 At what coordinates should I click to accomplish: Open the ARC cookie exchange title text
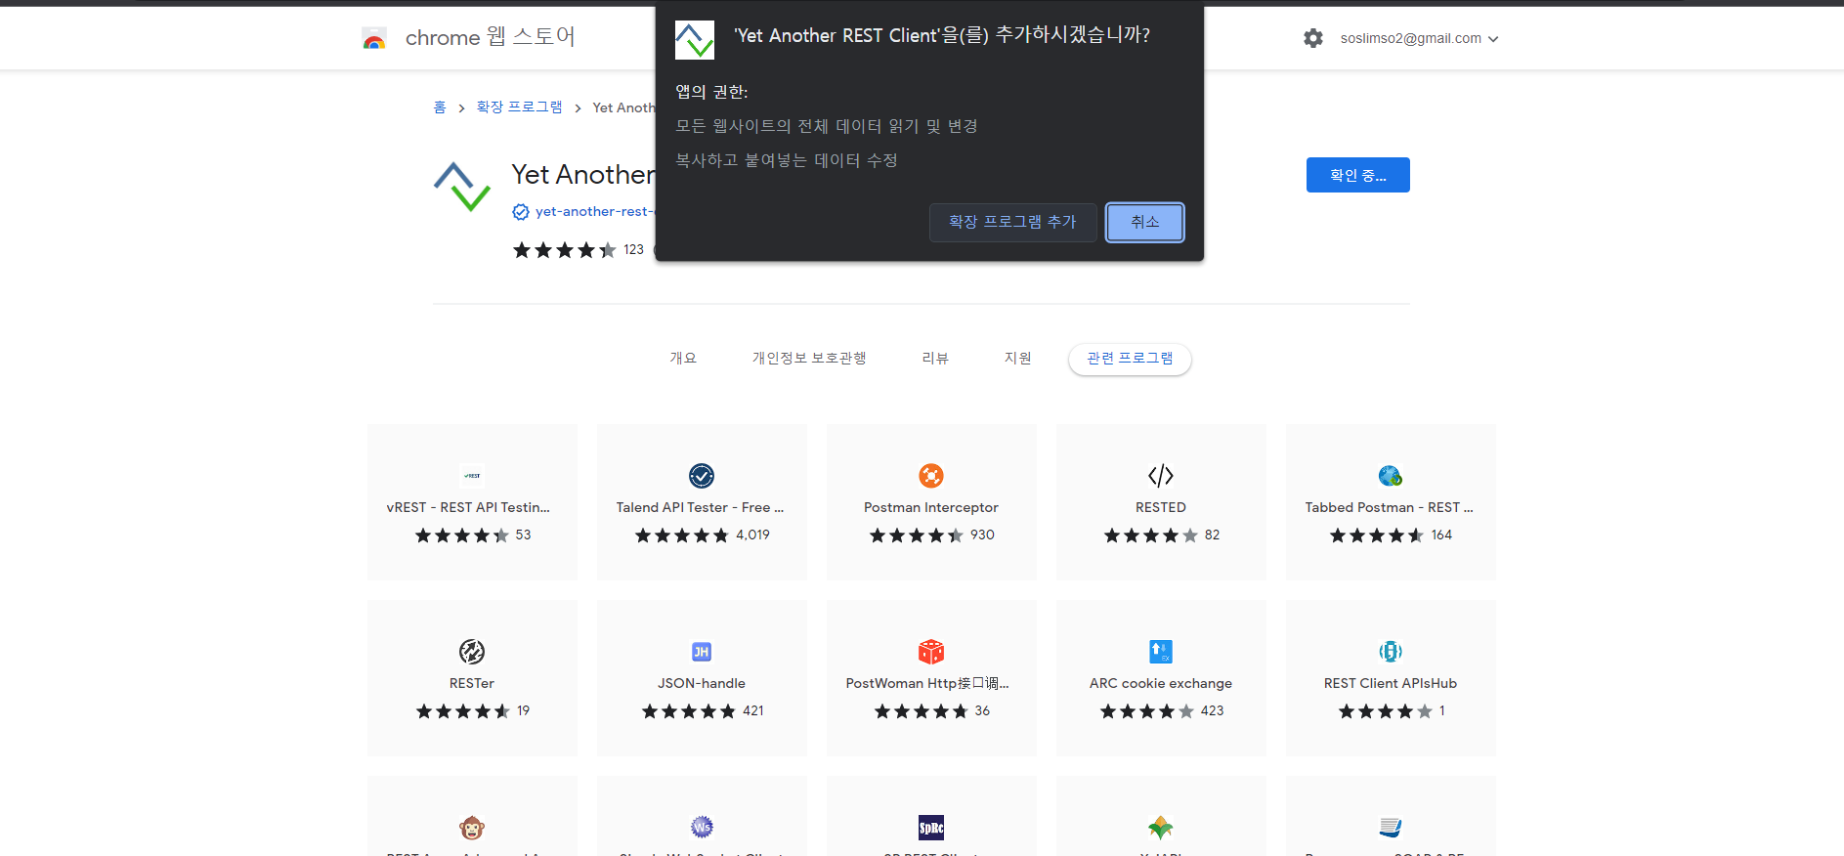point(1161,683)
